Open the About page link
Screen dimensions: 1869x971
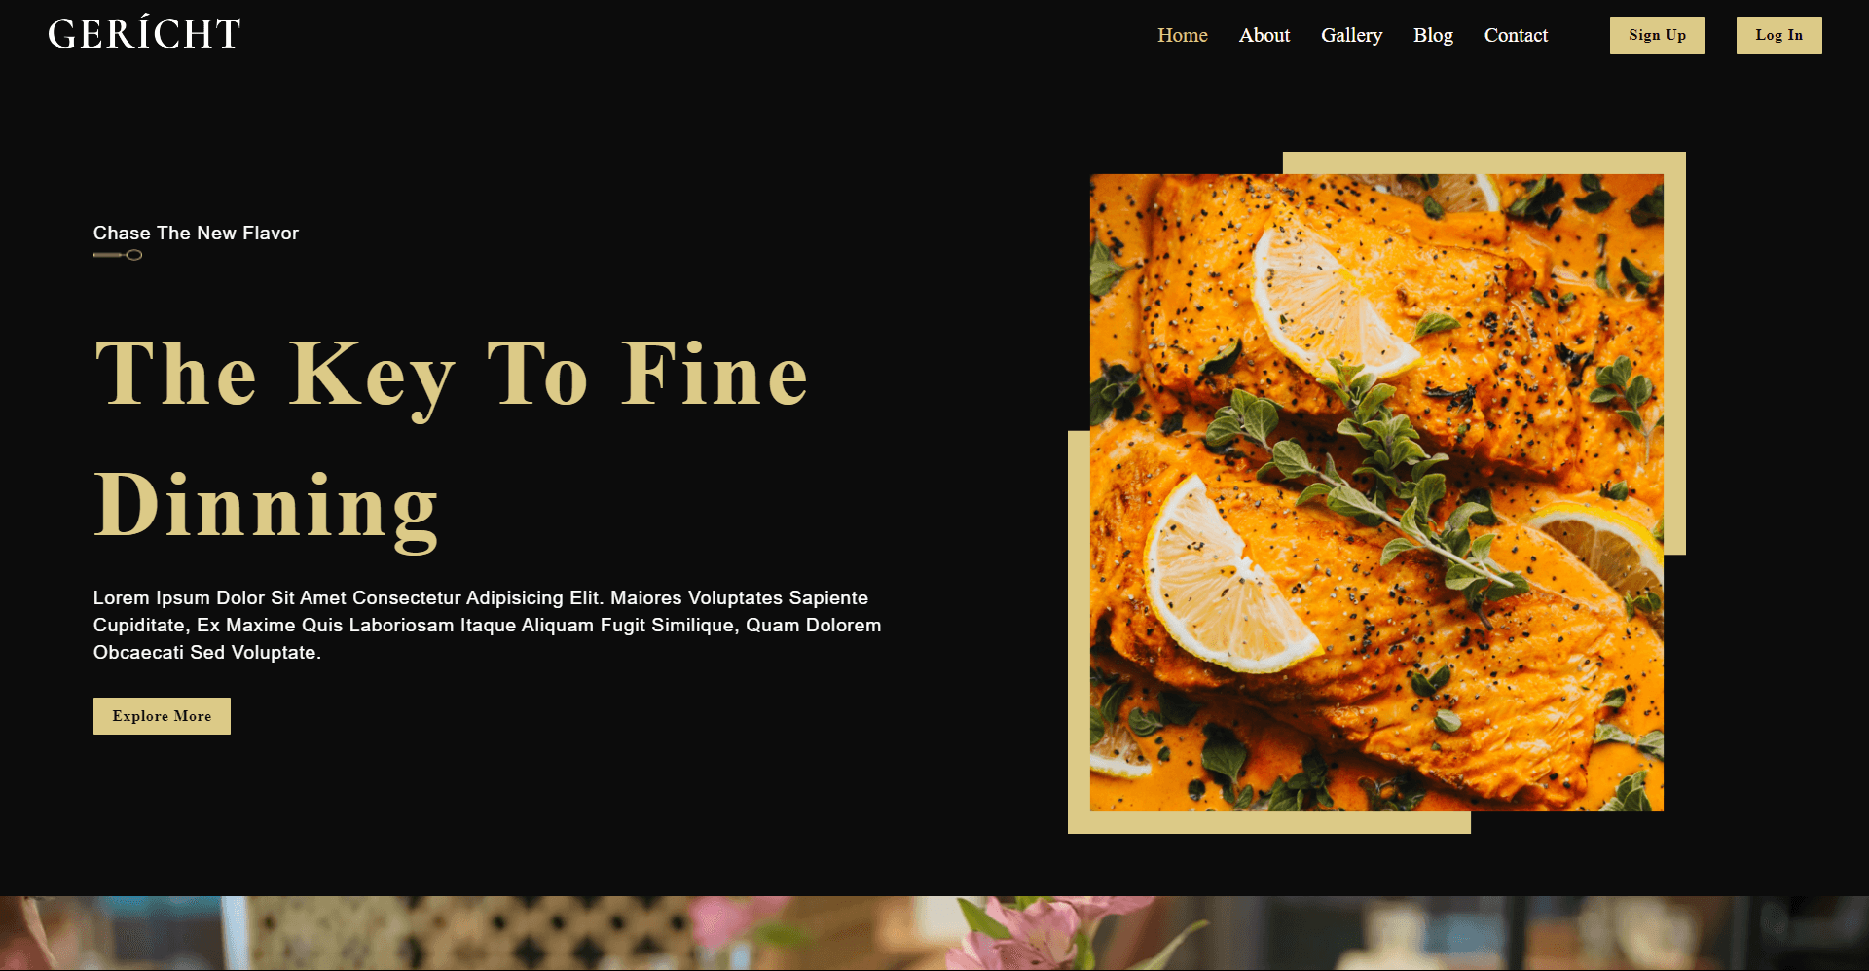click(1264, 35)
